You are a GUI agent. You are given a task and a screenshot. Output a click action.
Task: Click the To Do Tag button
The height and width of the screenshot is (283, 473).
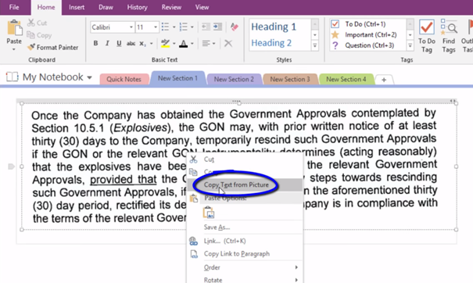click(x=427, y=37)
